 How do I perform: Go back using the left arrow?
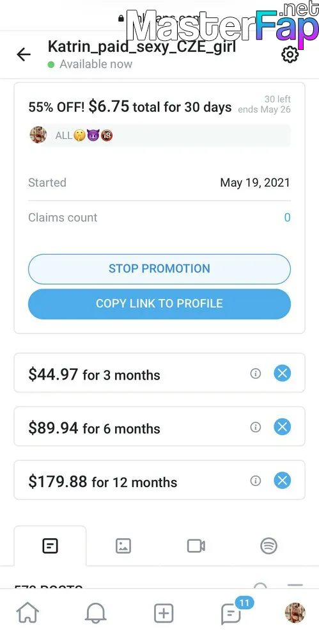(x=24, y=54)
